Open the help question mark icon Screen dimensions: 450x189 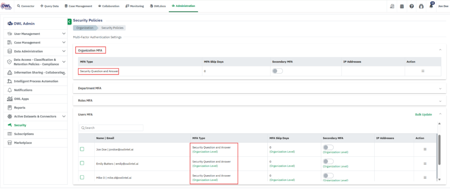(412, 6)
